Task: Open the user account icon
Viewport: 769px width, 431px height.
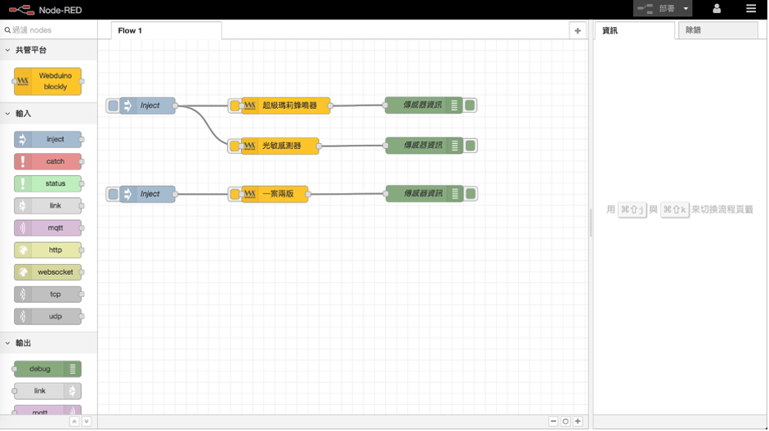Action: (x=717, y=9)
